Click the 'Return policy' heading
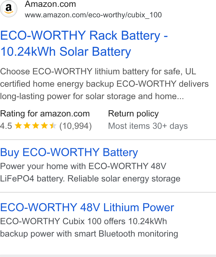The width and height of the screenshot is (216, 257). 133,114
